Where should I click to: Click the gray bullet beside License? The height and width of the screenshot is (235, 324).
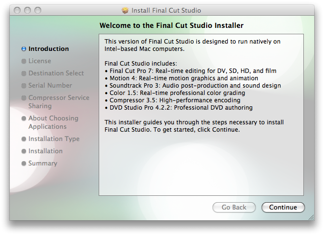tap(24, 61)
